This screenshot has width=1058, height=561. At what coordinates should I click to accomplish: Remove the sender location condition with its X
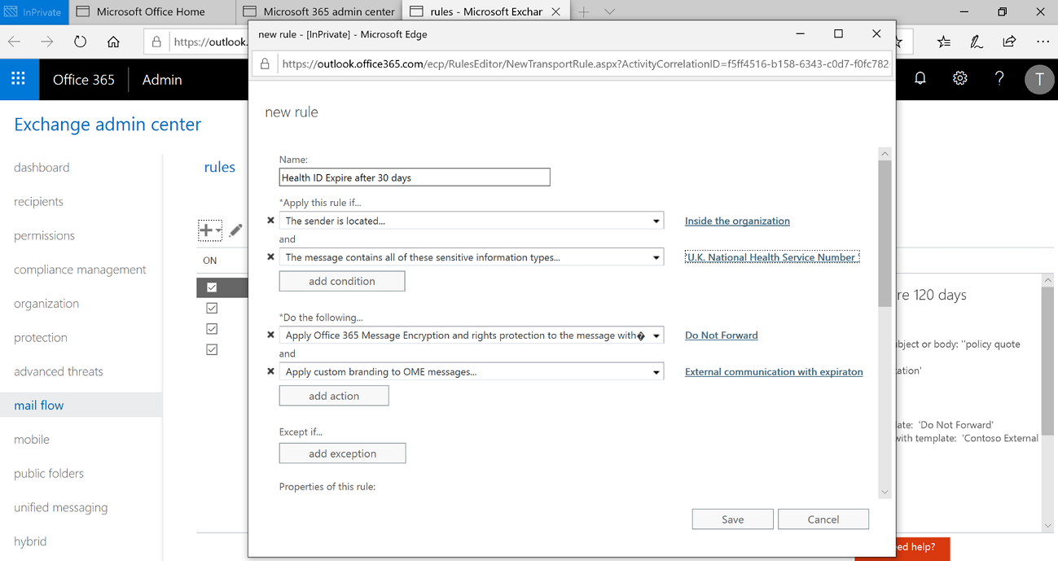coord(270,220)
